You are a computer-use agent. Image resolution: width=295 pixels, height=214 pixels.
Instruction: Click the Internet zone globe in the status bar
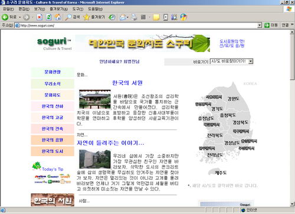point(243,210)
